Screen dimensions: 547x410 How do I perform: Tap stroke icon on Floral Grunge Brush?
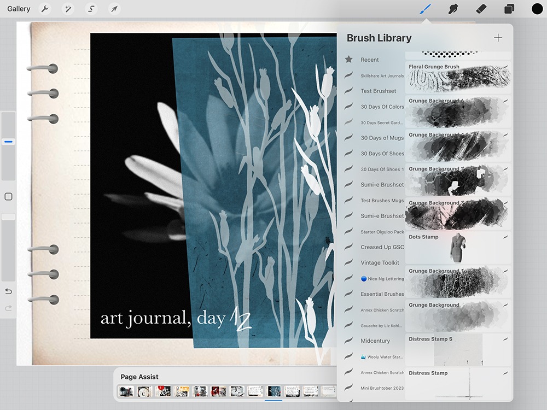tap(505, 67)
